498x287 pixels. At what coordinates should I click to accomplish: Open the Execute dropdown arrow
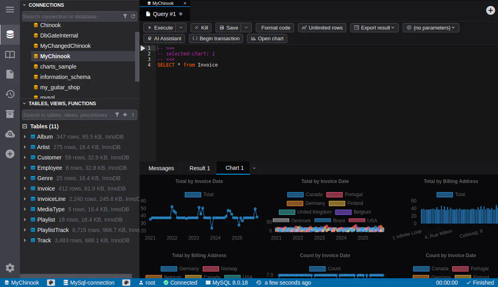click(181, 28)
